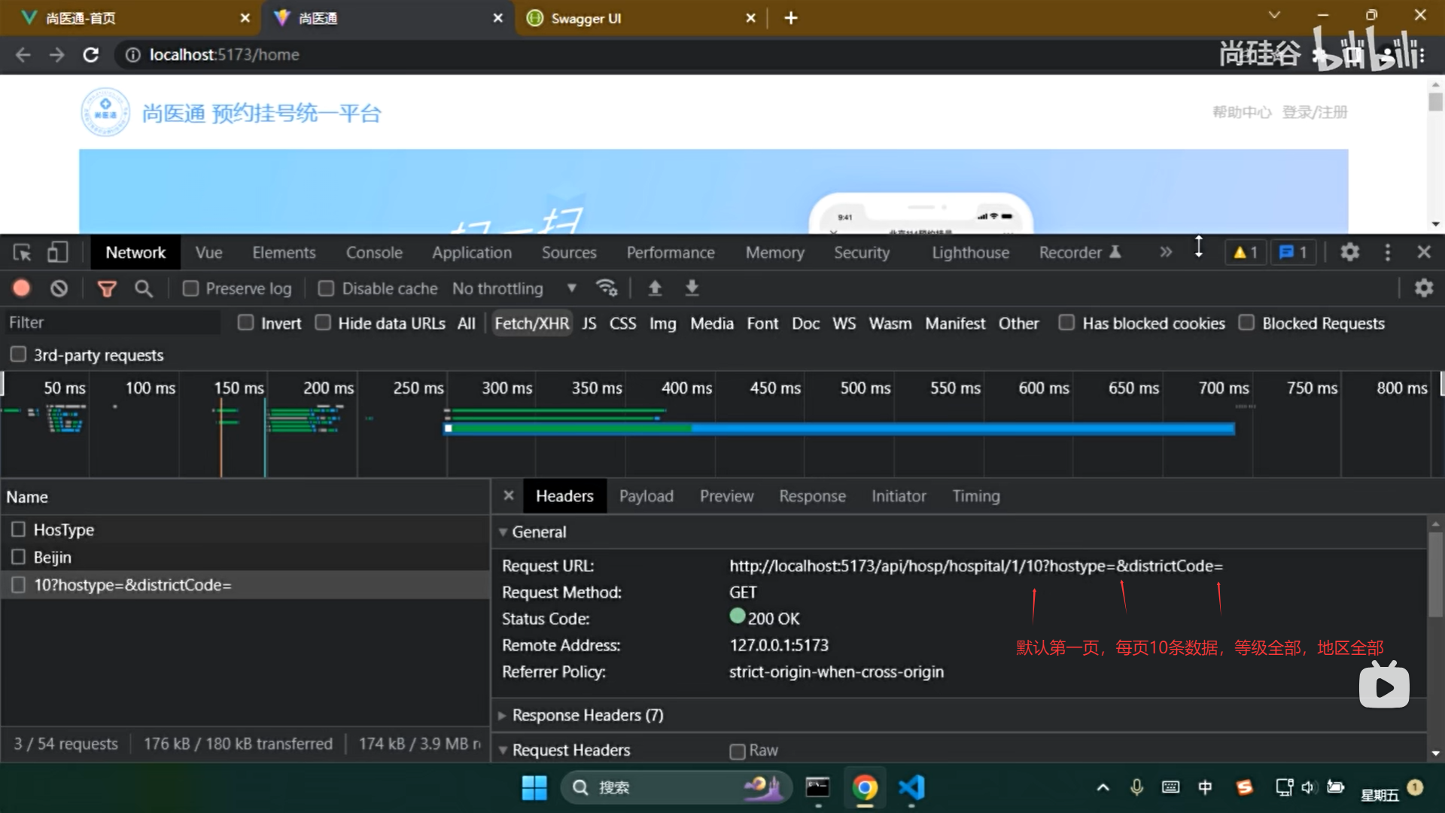Click the record network log button
The width and height of the screenshot is (1445, 813).
(21, 288)
